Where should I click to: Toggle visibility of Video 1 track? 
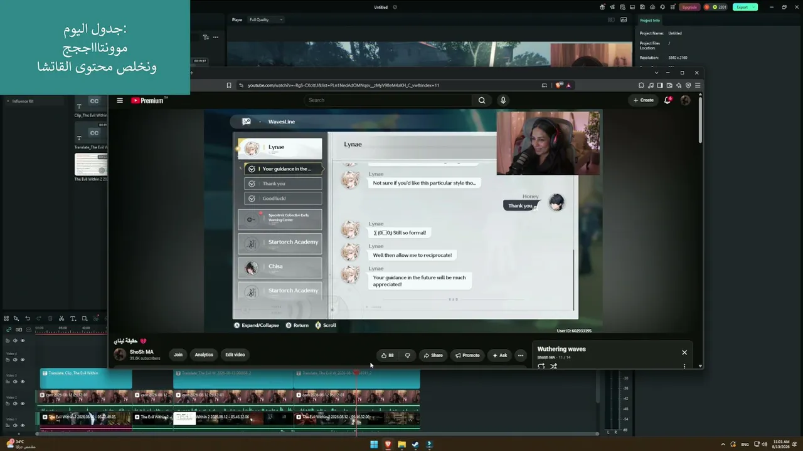tap(23, 425)
